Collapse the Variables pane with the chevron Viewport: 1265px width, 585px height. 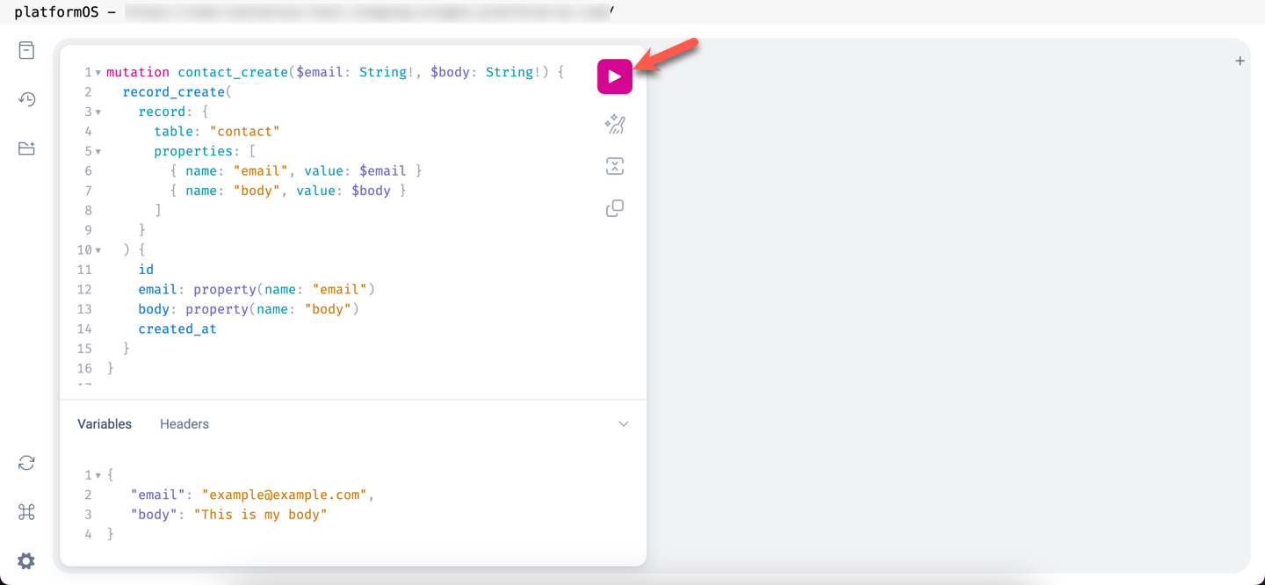pyautogui.click(x=624, y=423)
